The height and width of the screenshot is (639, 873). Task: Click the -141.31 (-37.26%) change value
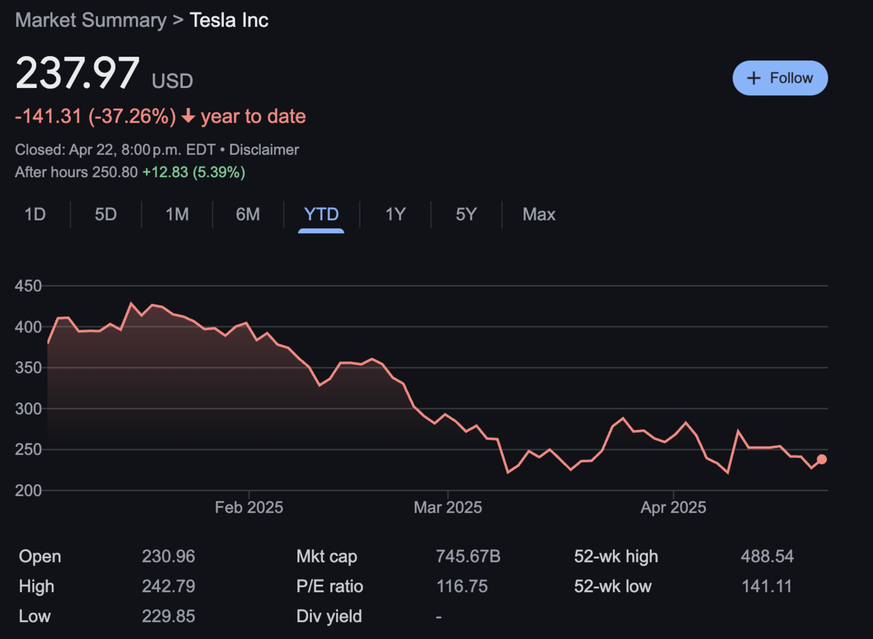click(95, 116)
